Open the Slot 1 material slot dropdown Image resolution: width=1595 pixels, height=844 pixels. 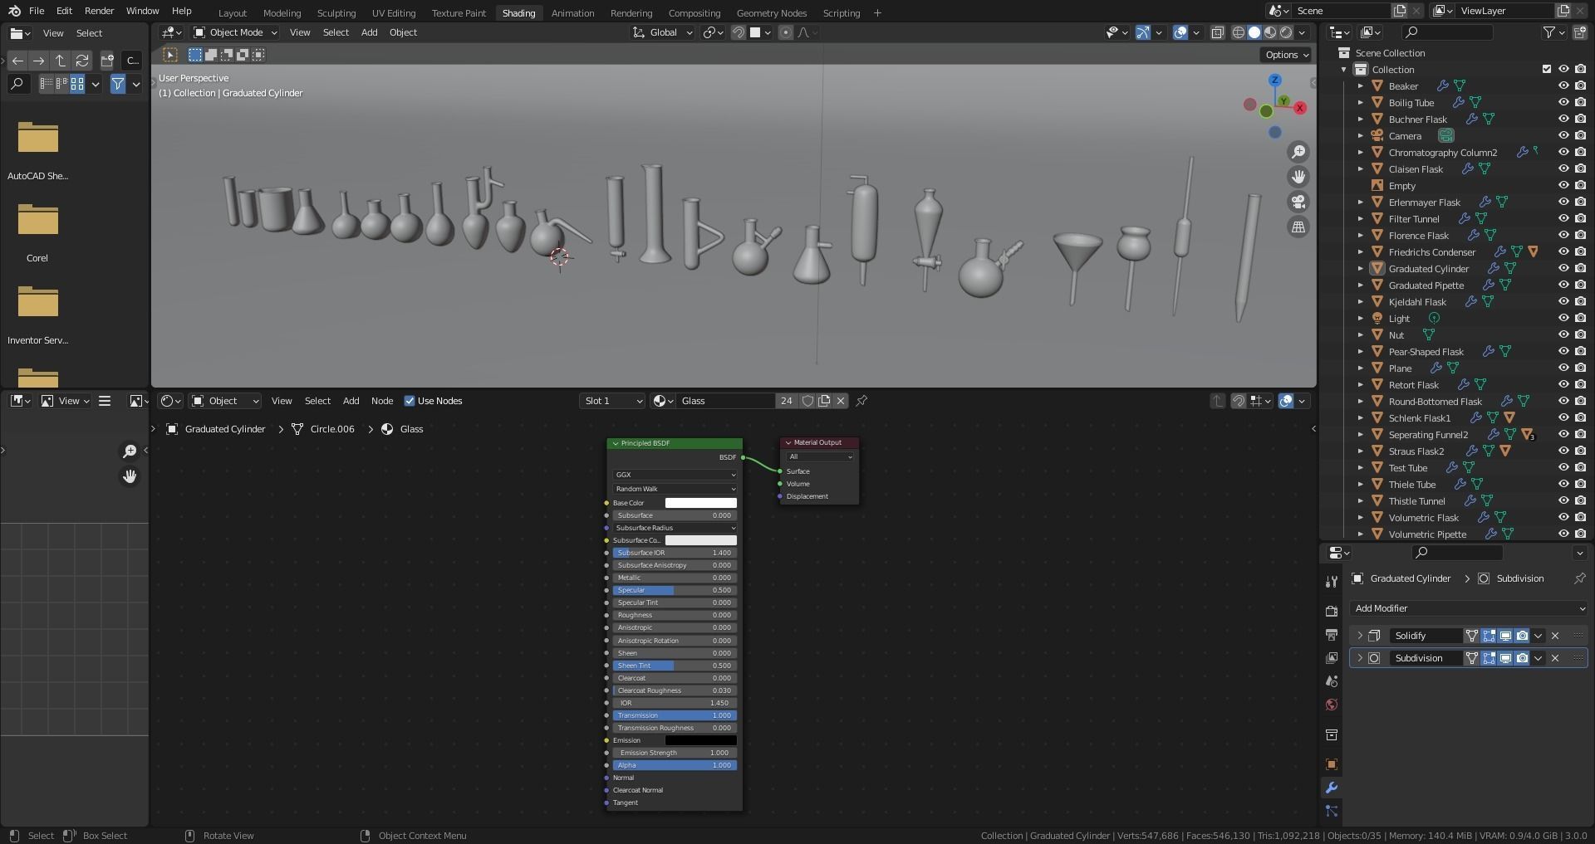pos(613,401)
